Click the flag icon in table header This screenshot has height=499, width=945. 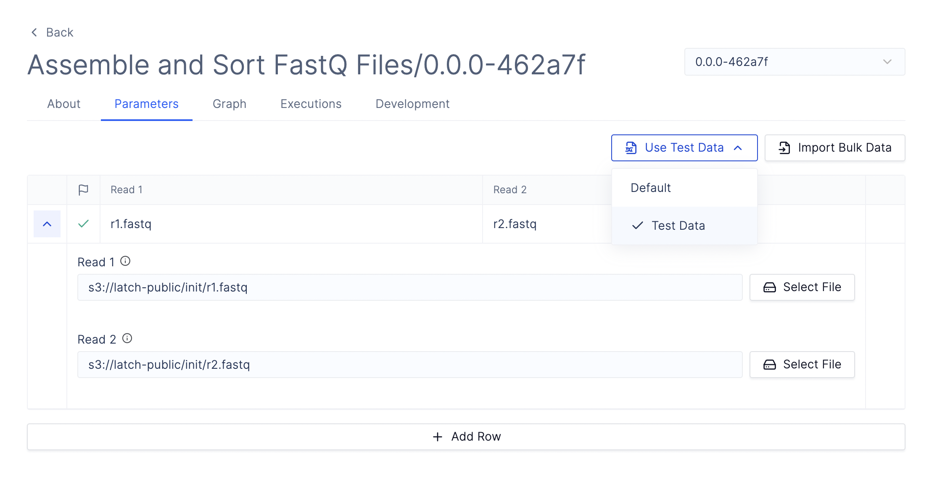click(x=83, y=190)
